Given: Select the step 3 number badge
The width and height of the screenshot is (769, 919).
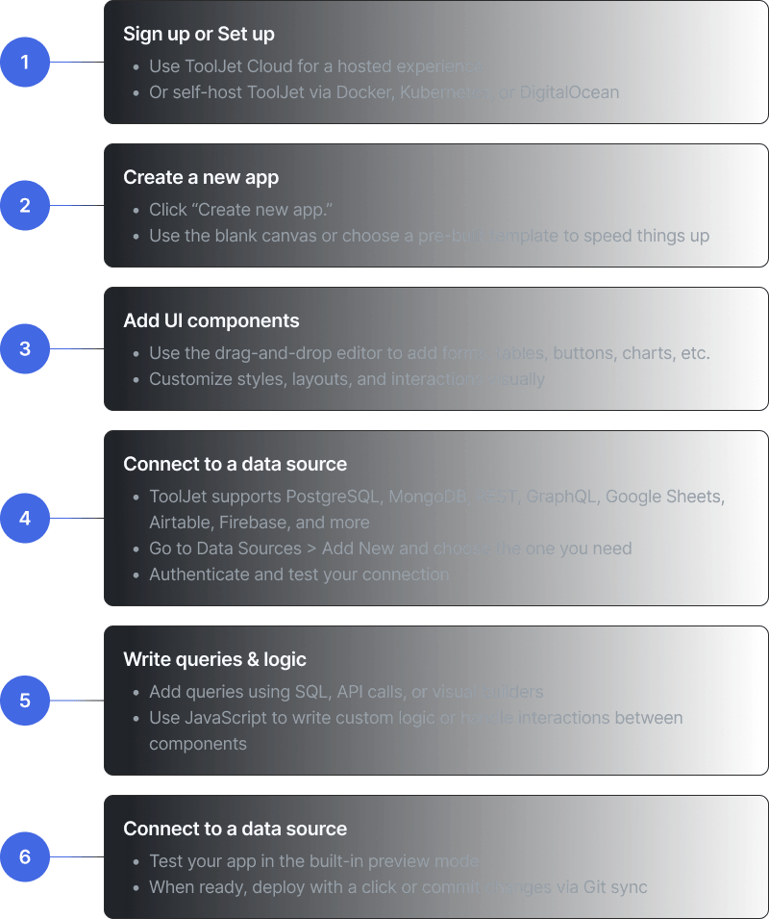Looking at the screenshot, I should point(25,348).
